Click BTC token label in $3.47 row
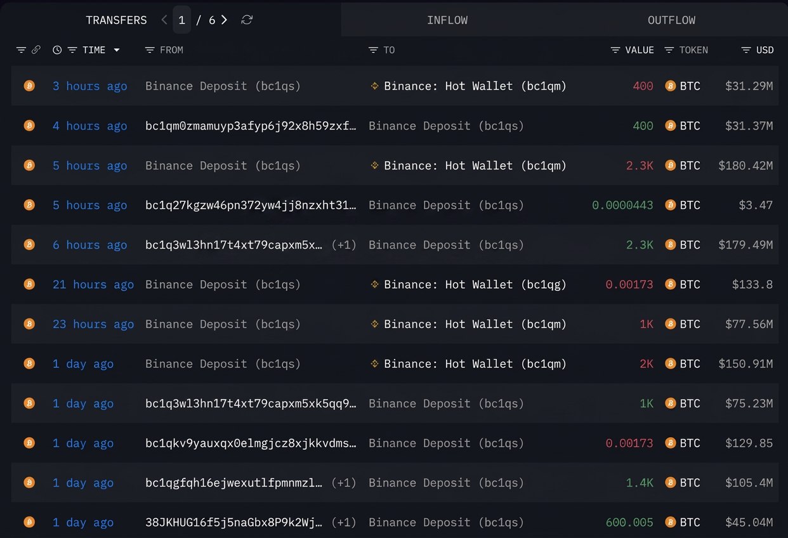 click(x=690, y=205)
